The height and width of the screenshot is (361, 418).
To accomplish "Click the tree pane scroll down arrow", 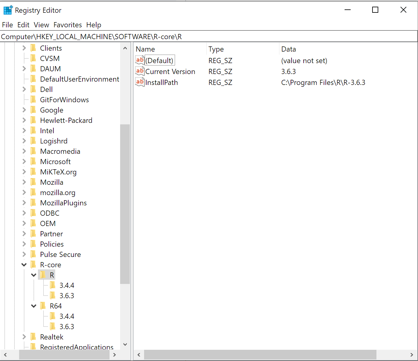I will coord(125,345).
